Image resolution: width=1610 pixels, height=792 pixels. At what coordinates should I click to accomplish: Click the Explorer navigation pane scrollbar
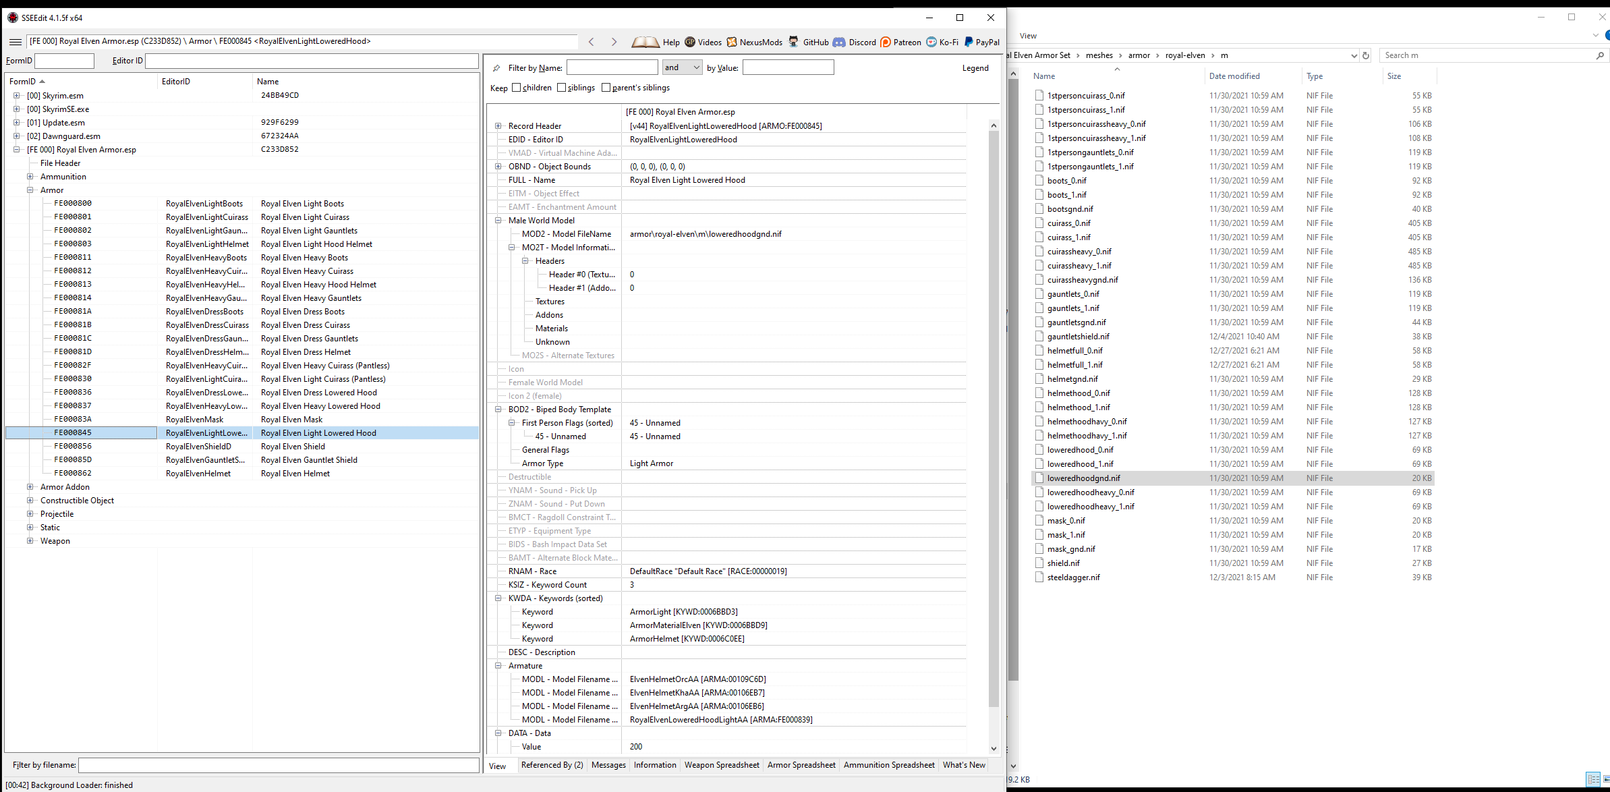coord(1013,381)
